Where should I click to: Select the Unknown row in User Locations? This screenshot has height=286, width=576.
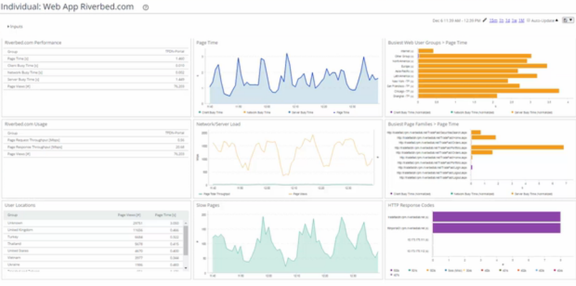coord(93,223)
